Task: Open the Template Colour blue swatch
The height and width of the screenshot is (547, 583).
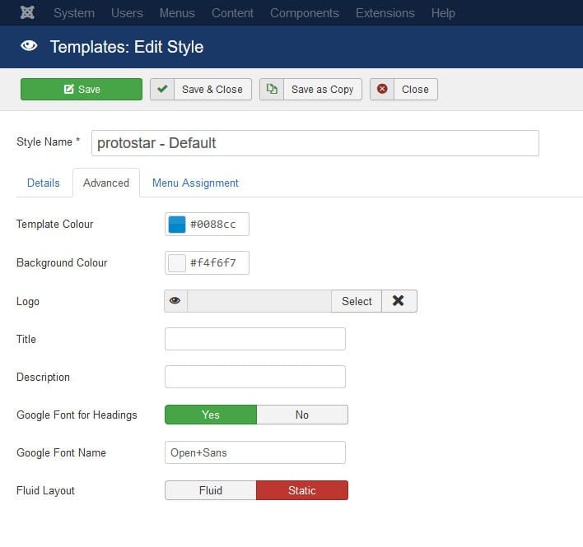Action: (x=177, y=225)
